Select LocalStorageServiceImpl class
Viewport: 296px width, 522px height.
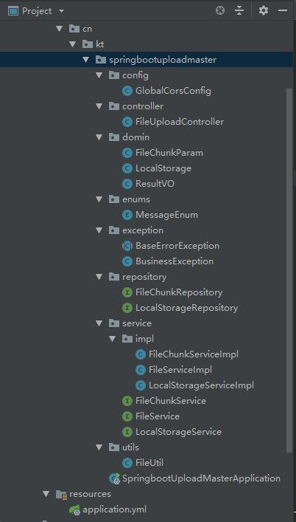pyautogui.click(x=201, y=385)
